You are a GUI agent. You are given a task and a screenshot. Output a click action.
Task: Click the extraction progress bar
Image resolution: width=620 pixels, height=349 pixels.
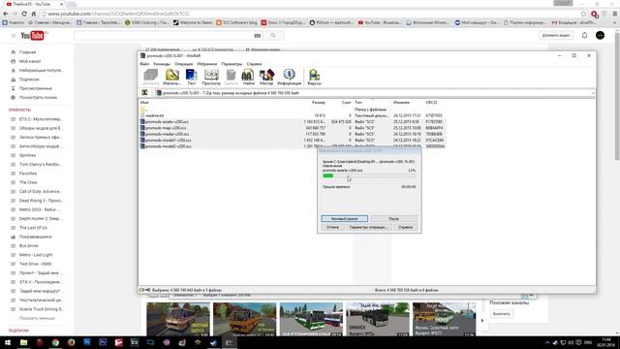click(x=369, y=175)
